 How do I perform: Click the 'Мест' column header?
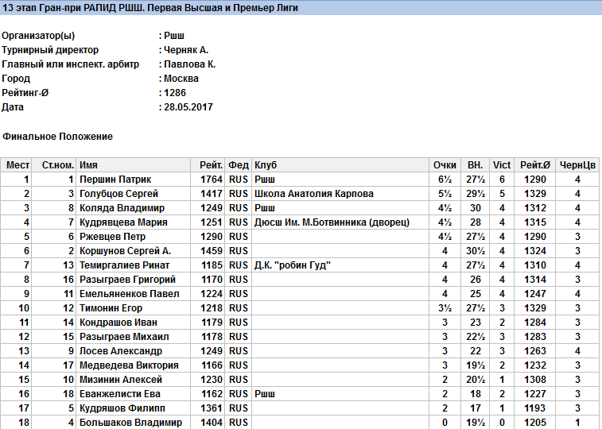(17, 165)
